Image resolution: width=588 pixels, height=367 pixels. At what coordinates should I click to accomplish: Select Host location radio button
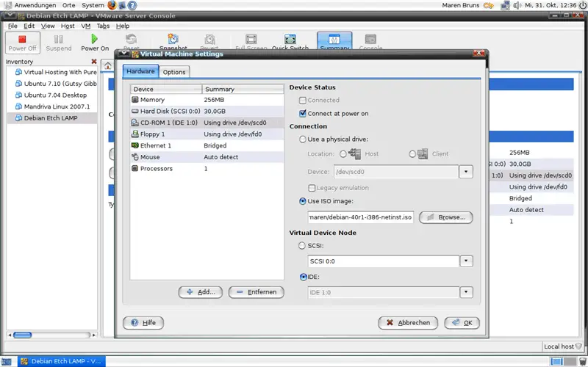coord(343,154)
